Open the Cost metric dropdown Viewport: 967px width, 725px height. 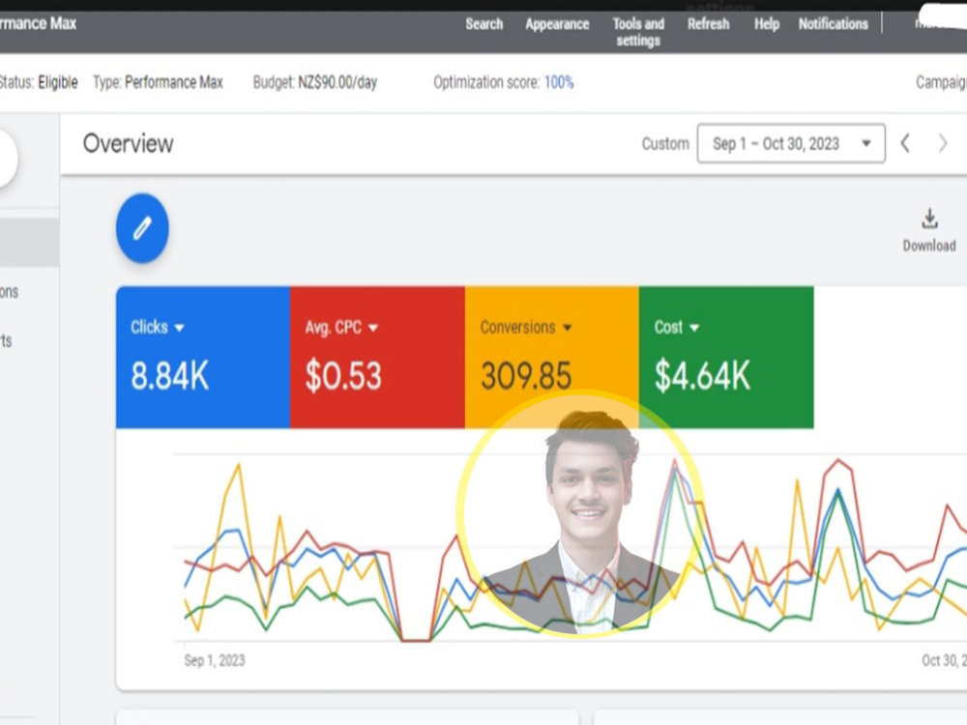click(x=677, y=327)
